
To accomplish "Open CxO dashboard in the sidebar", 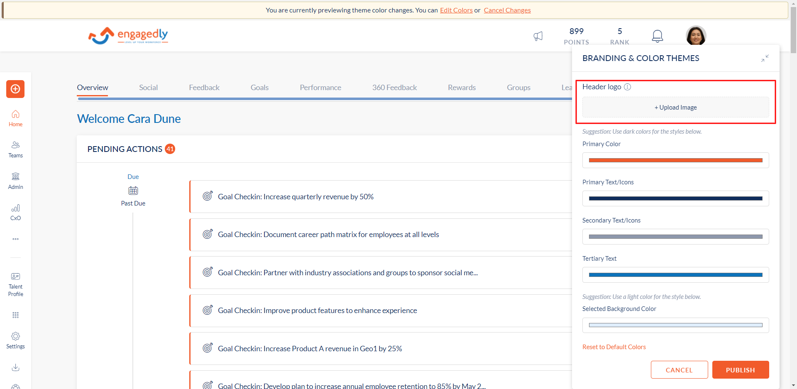I will [15, 212].
